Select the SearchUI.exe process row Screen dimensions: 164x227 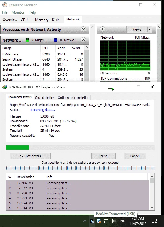click(42, 59)
